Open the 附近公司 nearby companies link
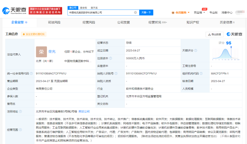This screenshot has width=247, height=144. [84, 111]
